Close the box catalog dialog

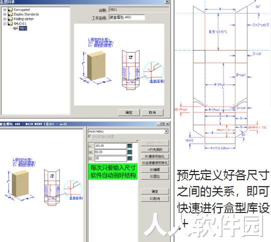(167, 1)
